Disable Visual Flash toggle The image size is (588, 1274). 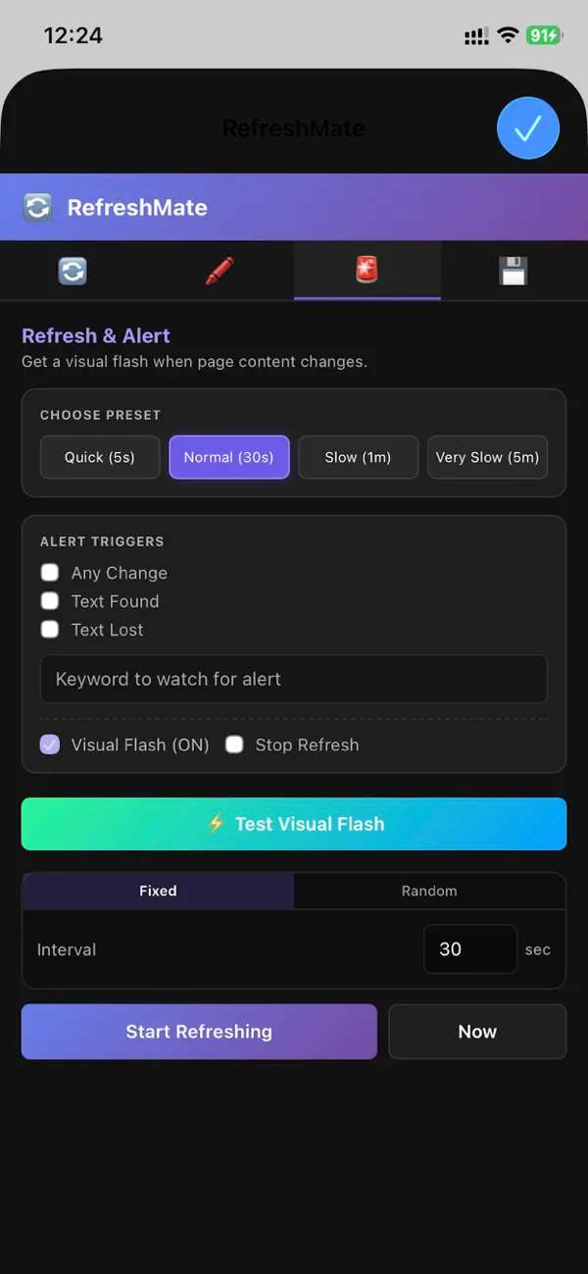(x=49, y=744)
